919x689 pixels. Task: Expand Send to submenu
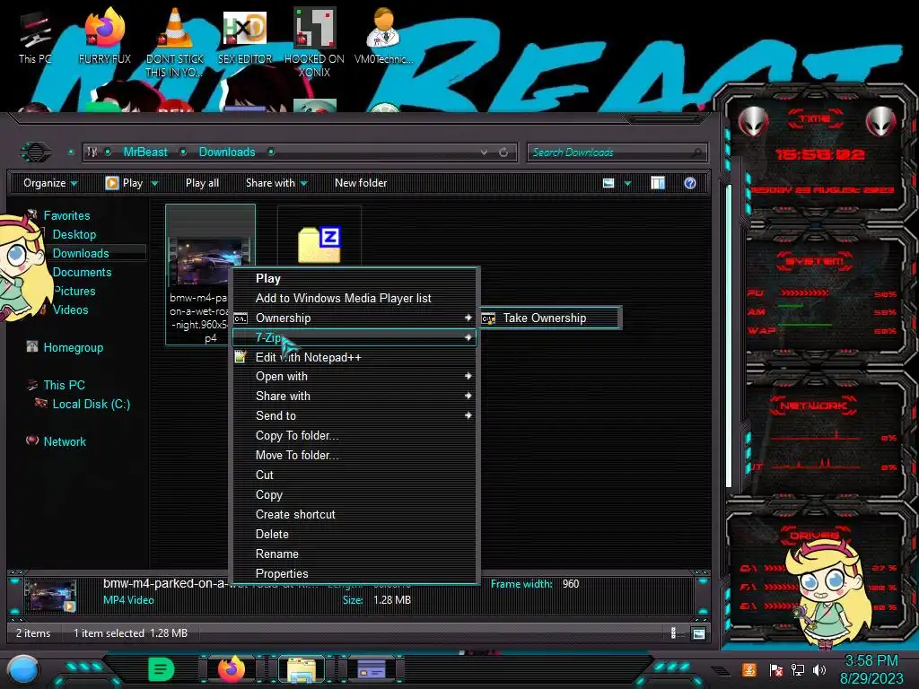(x=356, y=415)
